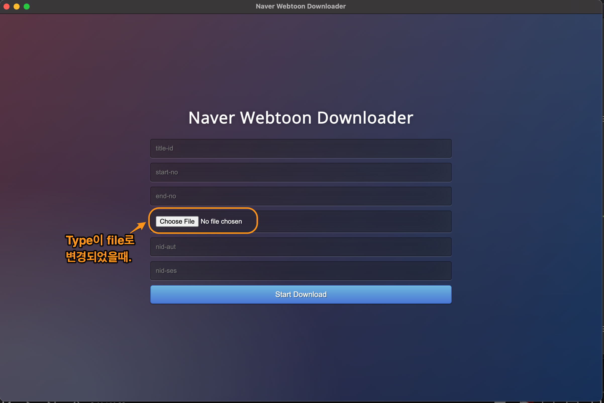The image size is (604, 403).
Task: Click the Choose File button
Action: coord(177,221)
